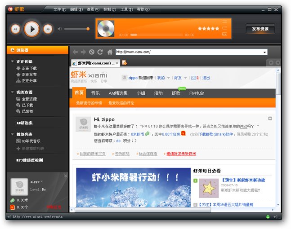Click the sidebar user avatar image
This screenshot has width=291, height=229.
coord(19,187)
